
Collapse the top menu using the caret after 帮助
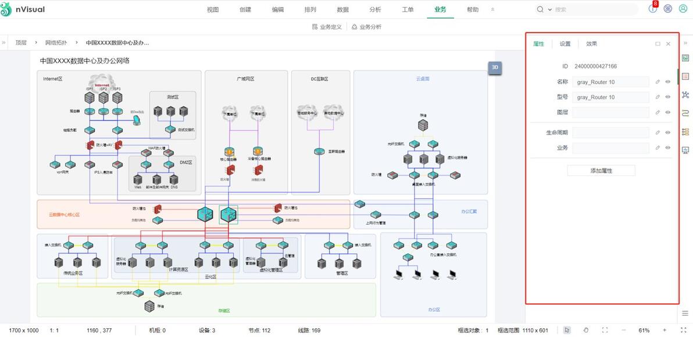click(493, 9)
